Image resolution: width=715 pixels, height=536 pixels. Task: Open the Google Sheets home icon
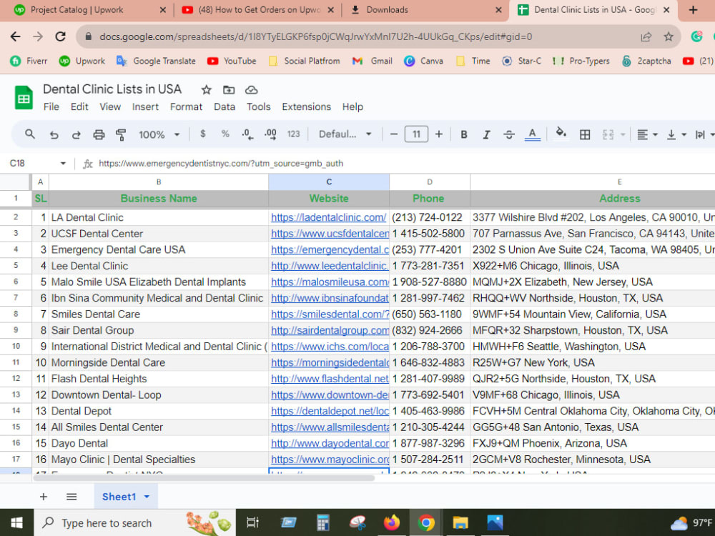point(24,97)
